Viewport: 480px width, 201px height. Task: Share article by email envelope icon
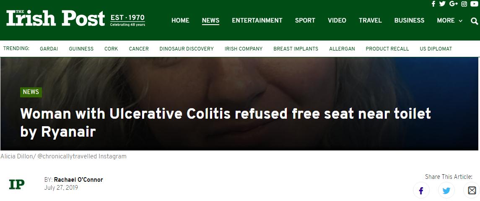[472, 191]
